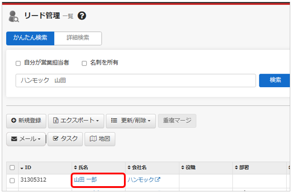This screenshot has width=292, height=194.
Task: Select the checkbox for row 31305312
Action: (x=12, y=180)
